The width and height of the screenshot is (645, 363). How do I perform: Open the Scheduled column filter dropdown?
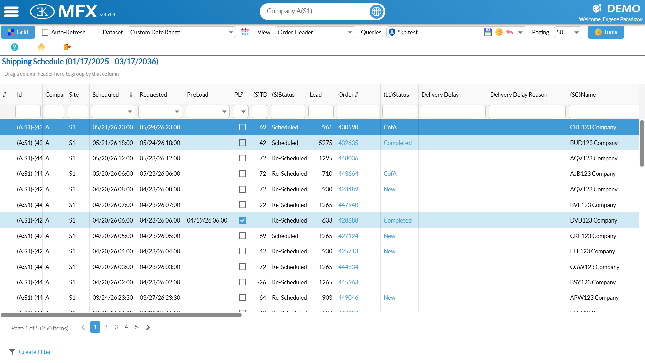(130, 112)
